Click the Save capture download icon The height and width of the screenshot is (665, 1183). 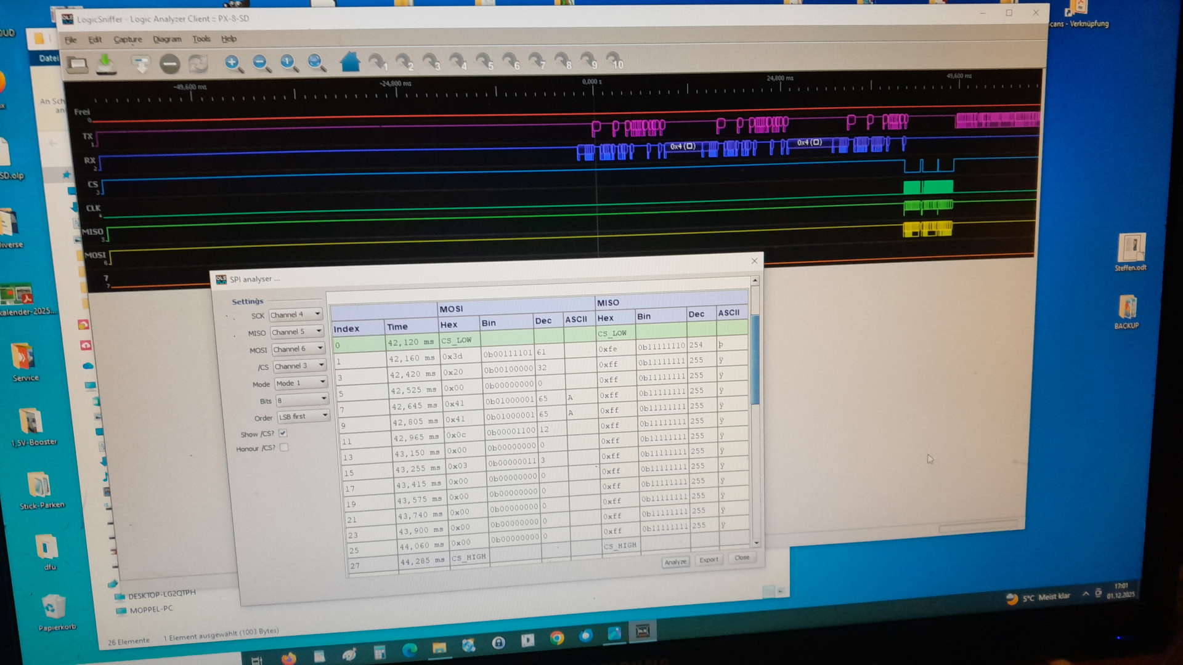coord(106,63)
